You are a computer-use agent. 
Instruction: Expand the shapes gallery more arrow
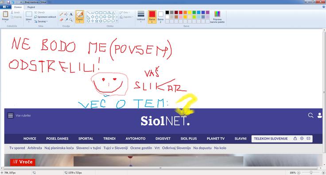click(x=117, y=21)
